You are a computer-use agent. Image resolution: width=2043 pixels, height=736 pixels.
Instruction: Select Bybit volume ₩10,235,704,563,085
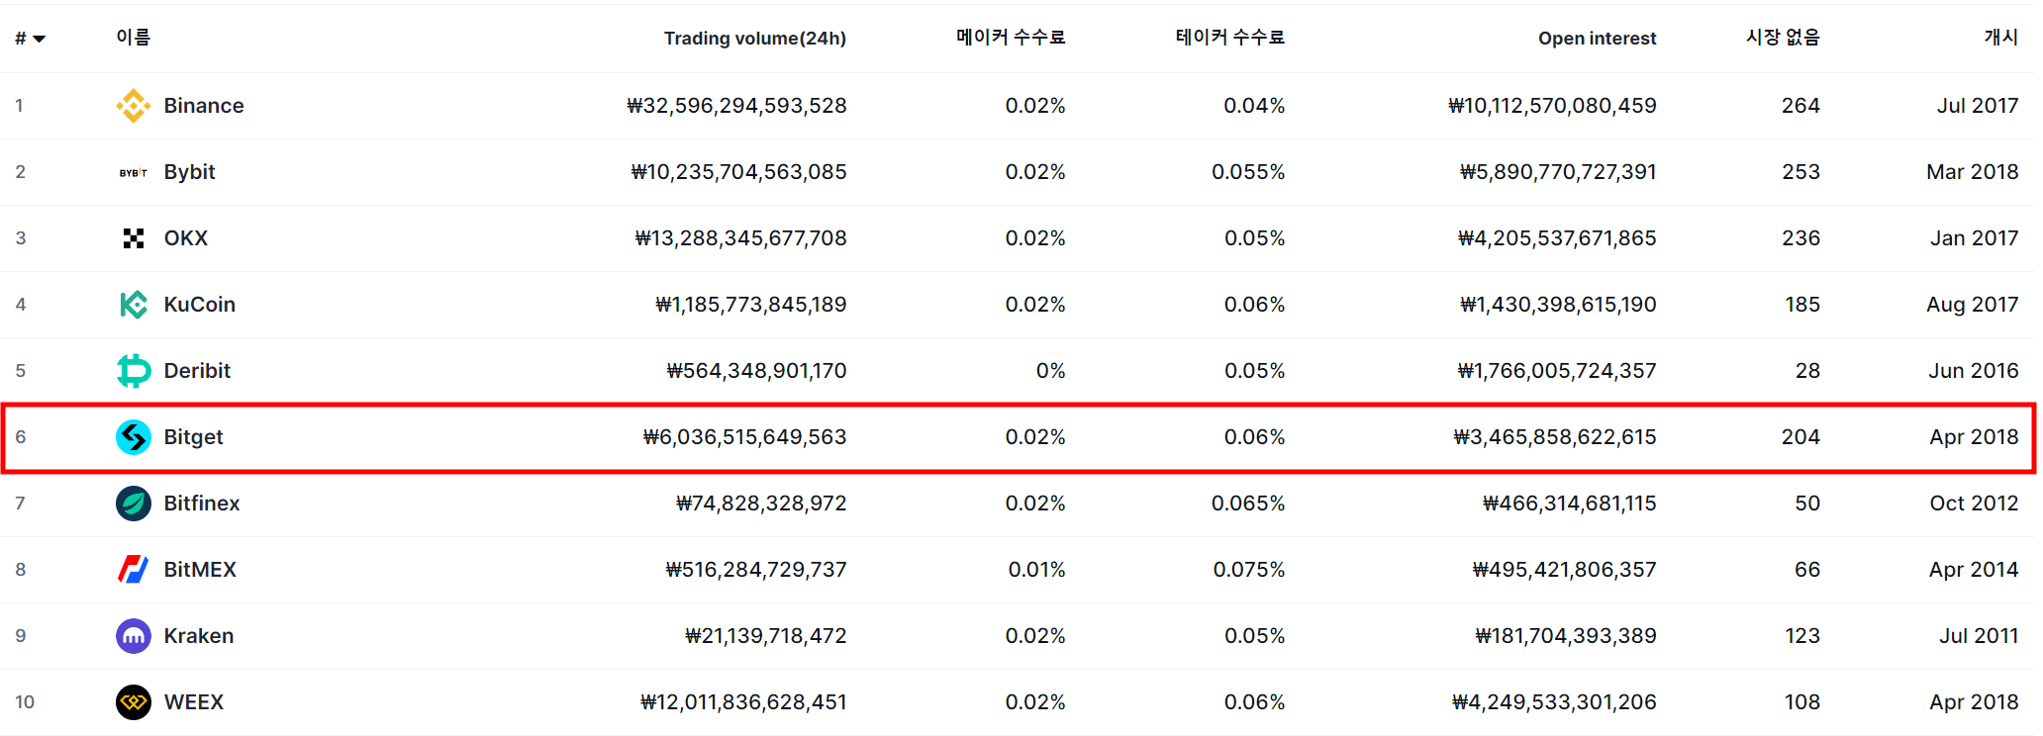pyautogui.click(x=738, y=172)
